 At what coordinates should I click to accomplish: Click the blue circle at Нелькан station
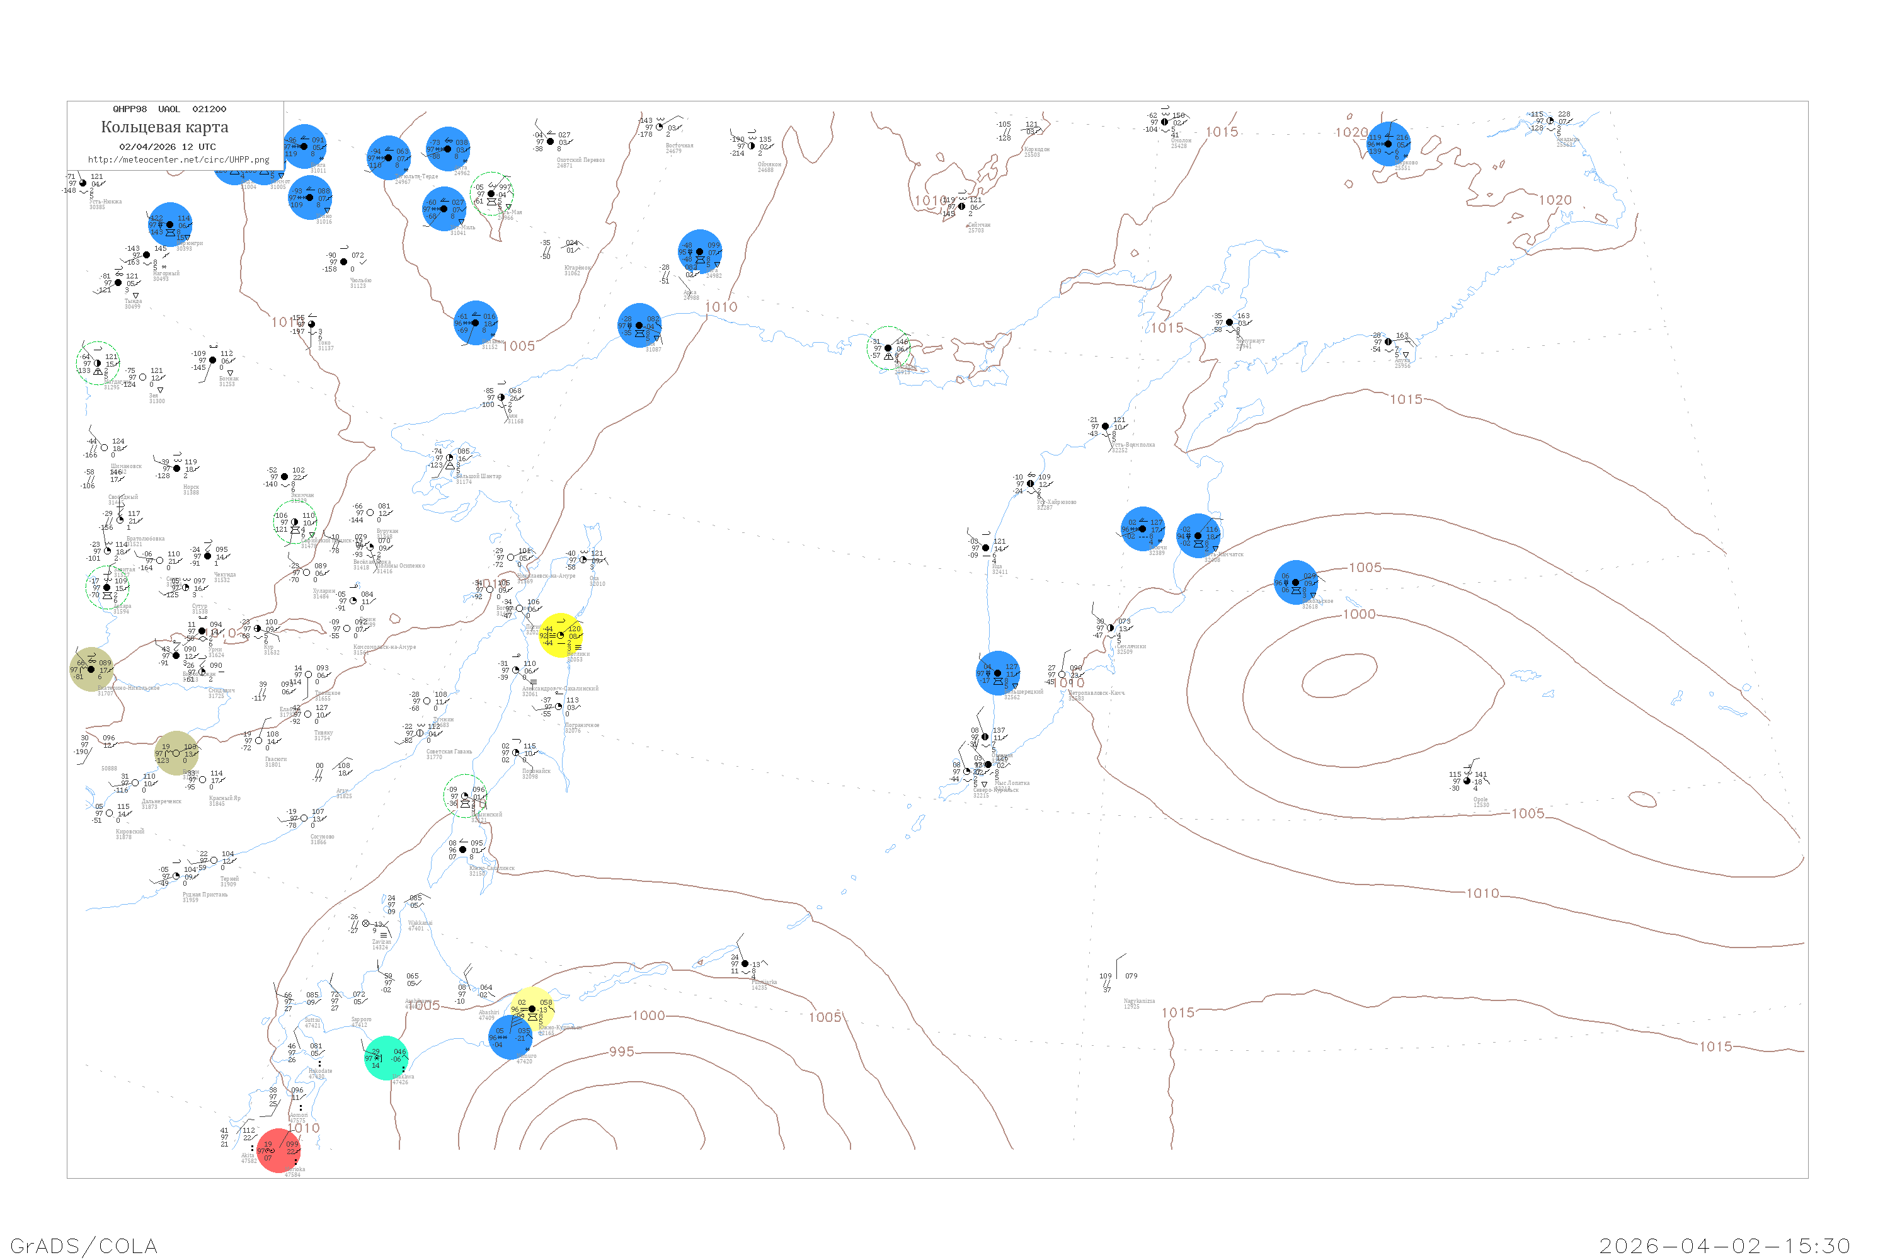coord(476,323)
